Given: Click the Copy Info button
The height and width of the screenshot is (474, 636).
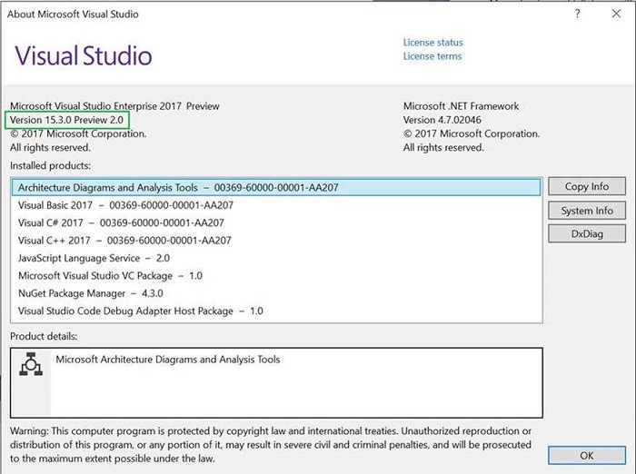Looking at the screenshot, I should click(587, 186).
